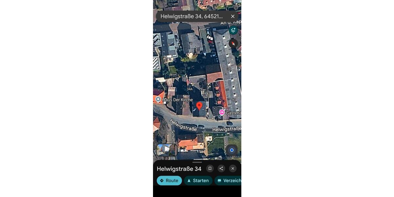This screenshot has width=394, height=197.
Task: Open the Gästehaus lodging marker
Action: 222,113
